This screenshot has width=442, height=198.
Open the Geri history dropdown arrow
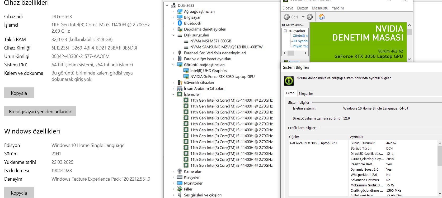click(x=303, y=17)
